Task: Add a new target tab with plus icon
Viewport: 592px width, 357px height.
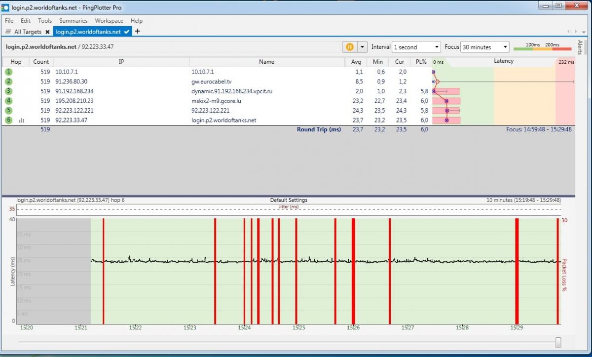Action: pyautogui.click(x=138, y=32)
